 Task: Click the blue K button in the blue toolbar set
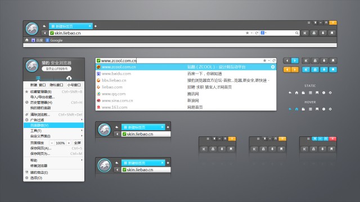tap(306, 70)
